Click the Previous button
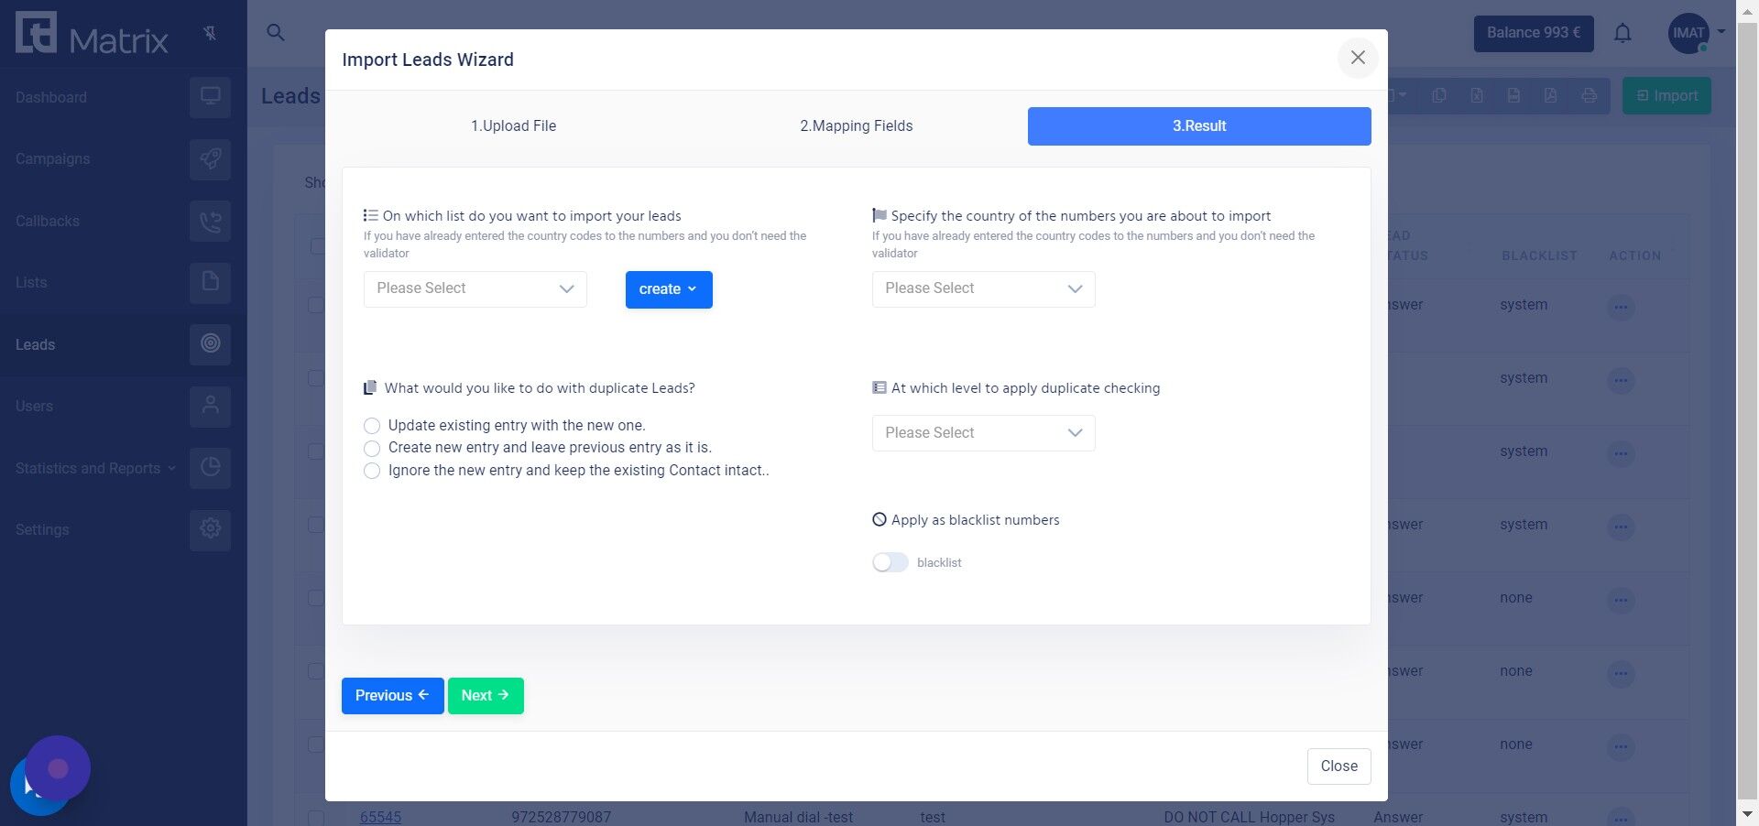The height and width of the screenshot is (826, 1759). pyautogui.click(x=392, y=696)
